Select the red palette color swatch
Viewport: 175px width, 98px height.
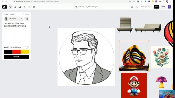pos(16,52)
